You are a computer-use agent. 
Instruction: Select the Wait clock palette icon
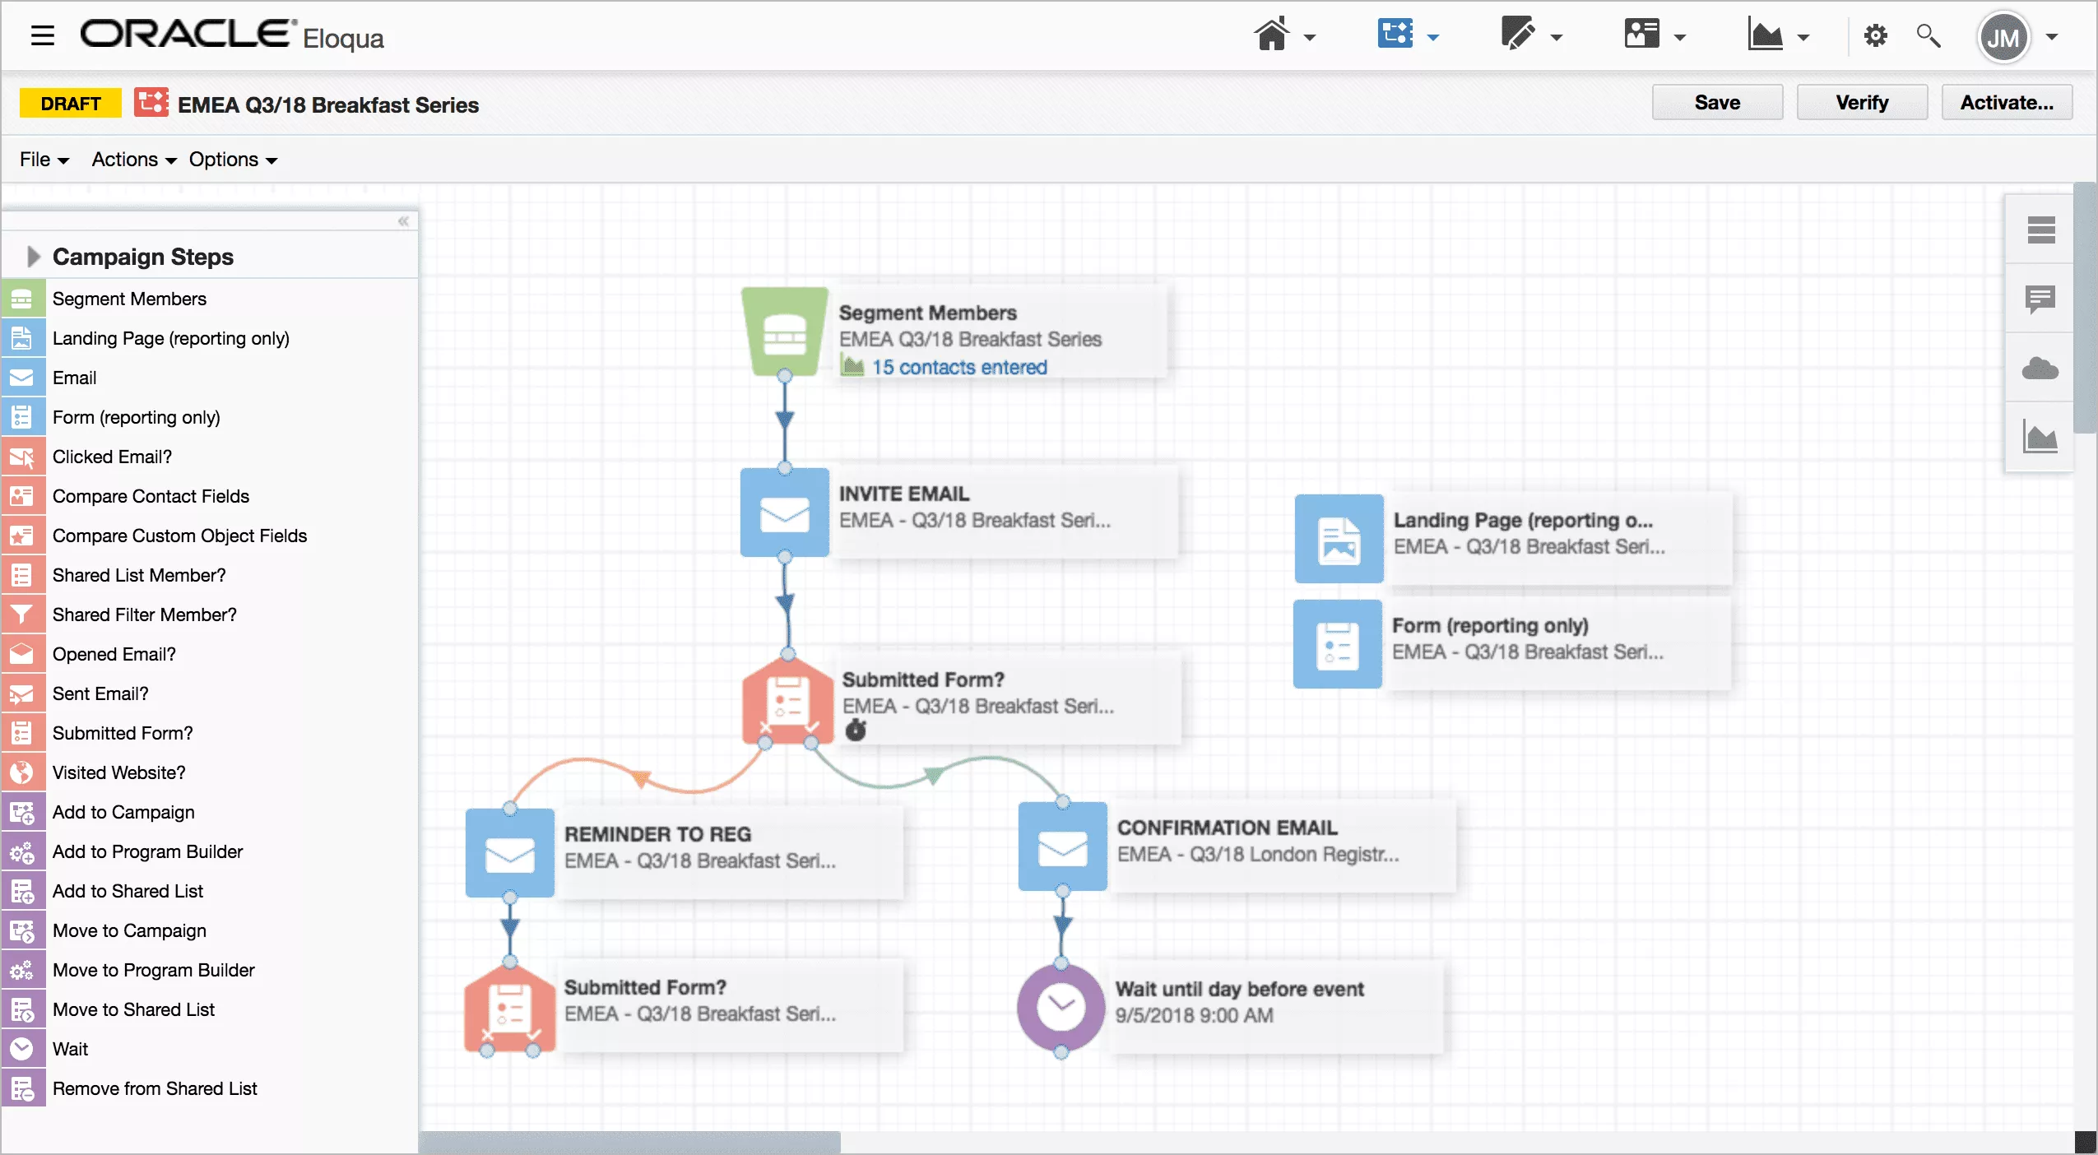[22, 1049]
